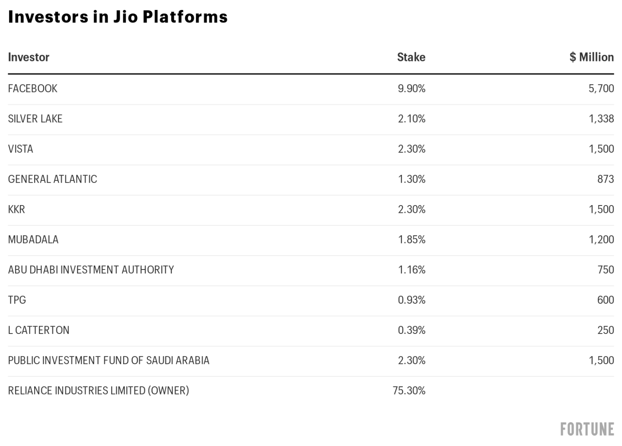622x446 pixels.
Task: Click General Atlantic's 873 amount
Action: (x=605, y=179)
